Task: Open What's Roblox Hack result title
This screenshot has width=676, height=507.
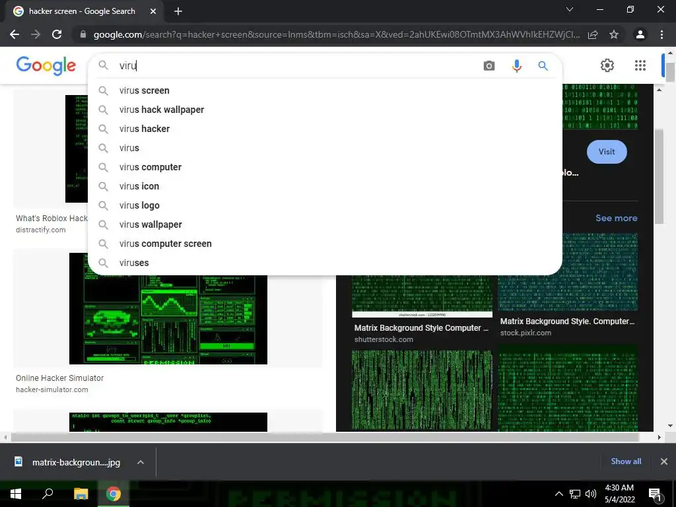Action: 51,218
